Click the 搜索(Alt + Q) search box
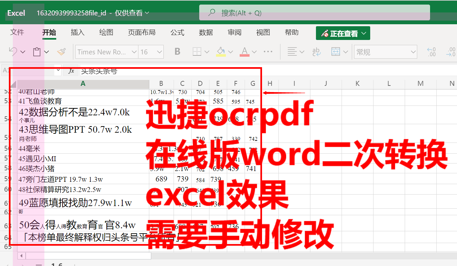Viewport: 457px width, 266px height. coord(315,12)
